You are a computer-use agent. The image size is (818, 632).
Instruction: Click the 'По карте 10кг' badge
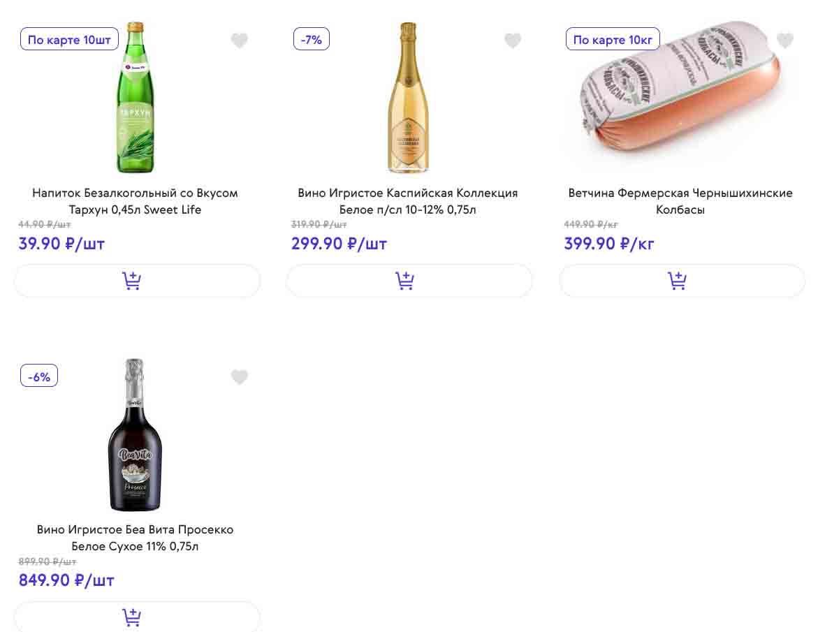[613, 40]
